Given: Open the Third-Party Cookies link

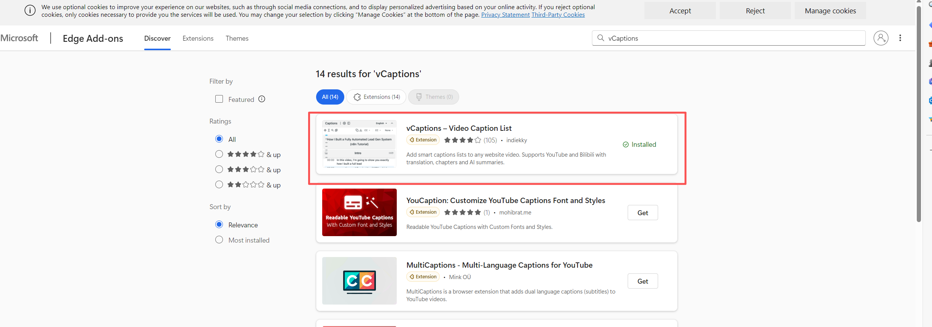Looking at the screenshot, I should click(558, 15).
